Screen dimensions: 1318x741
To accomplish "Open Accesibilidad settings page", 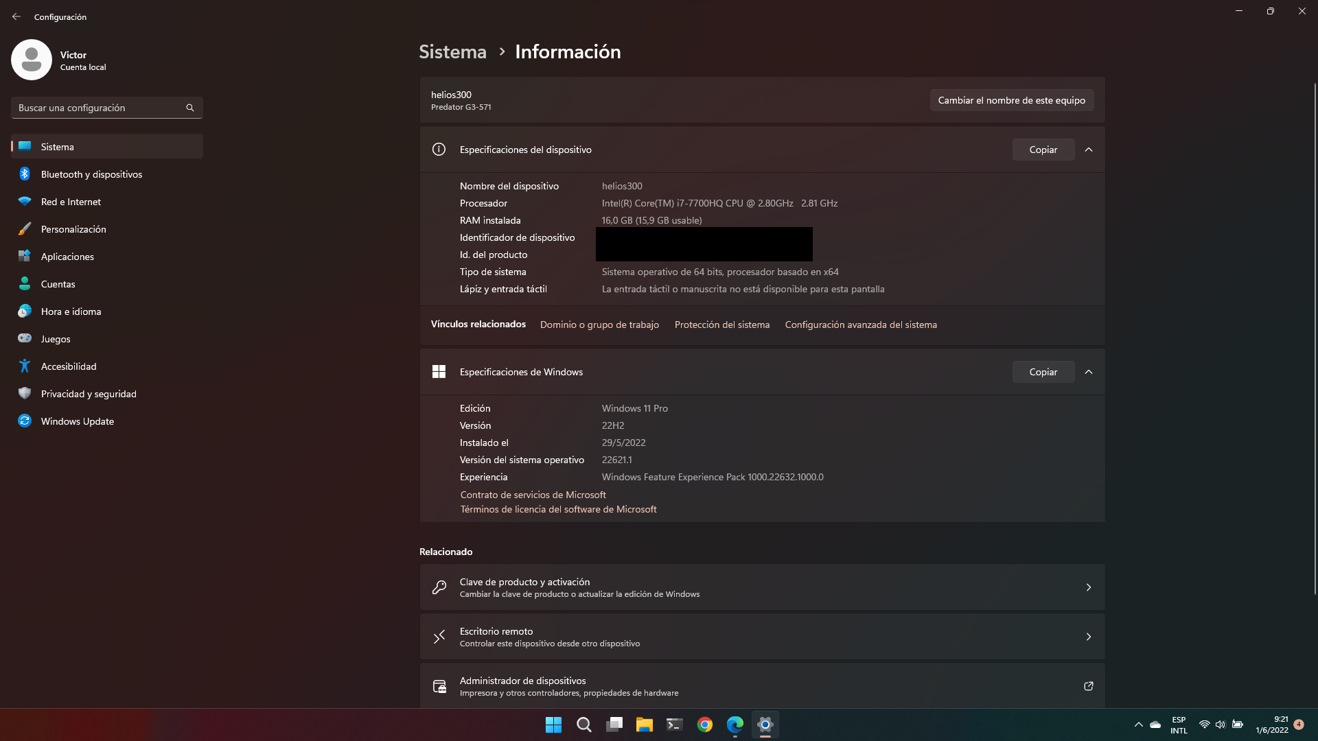I will [x=69, y=366].
